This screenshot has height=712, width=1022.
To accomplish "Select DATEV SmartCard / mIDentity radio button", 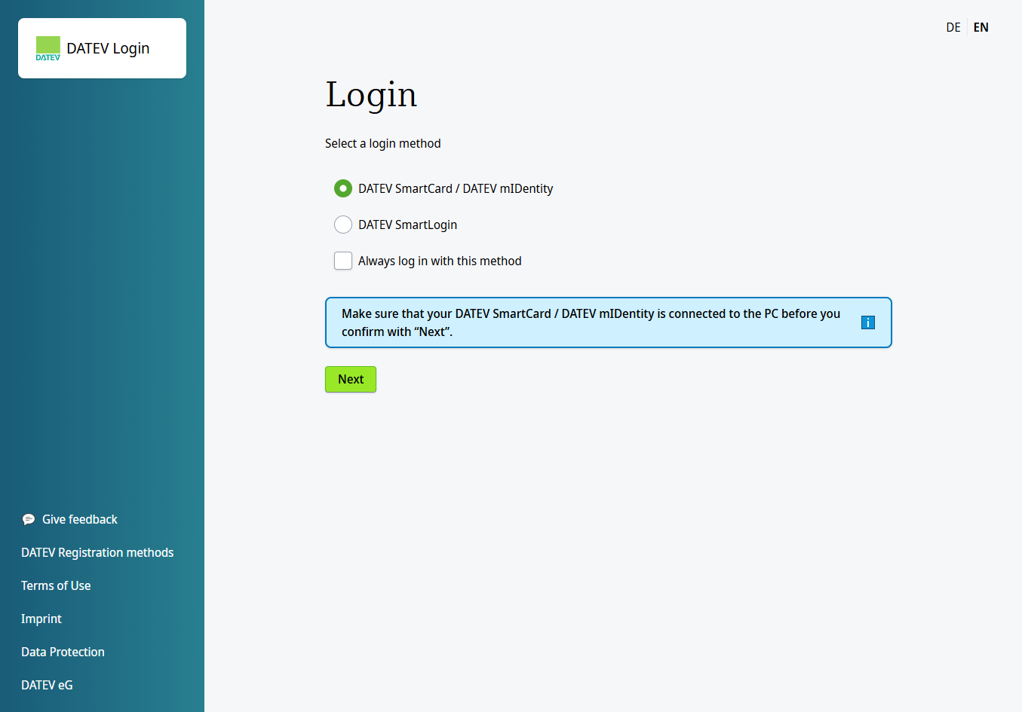I will [343, 188].
